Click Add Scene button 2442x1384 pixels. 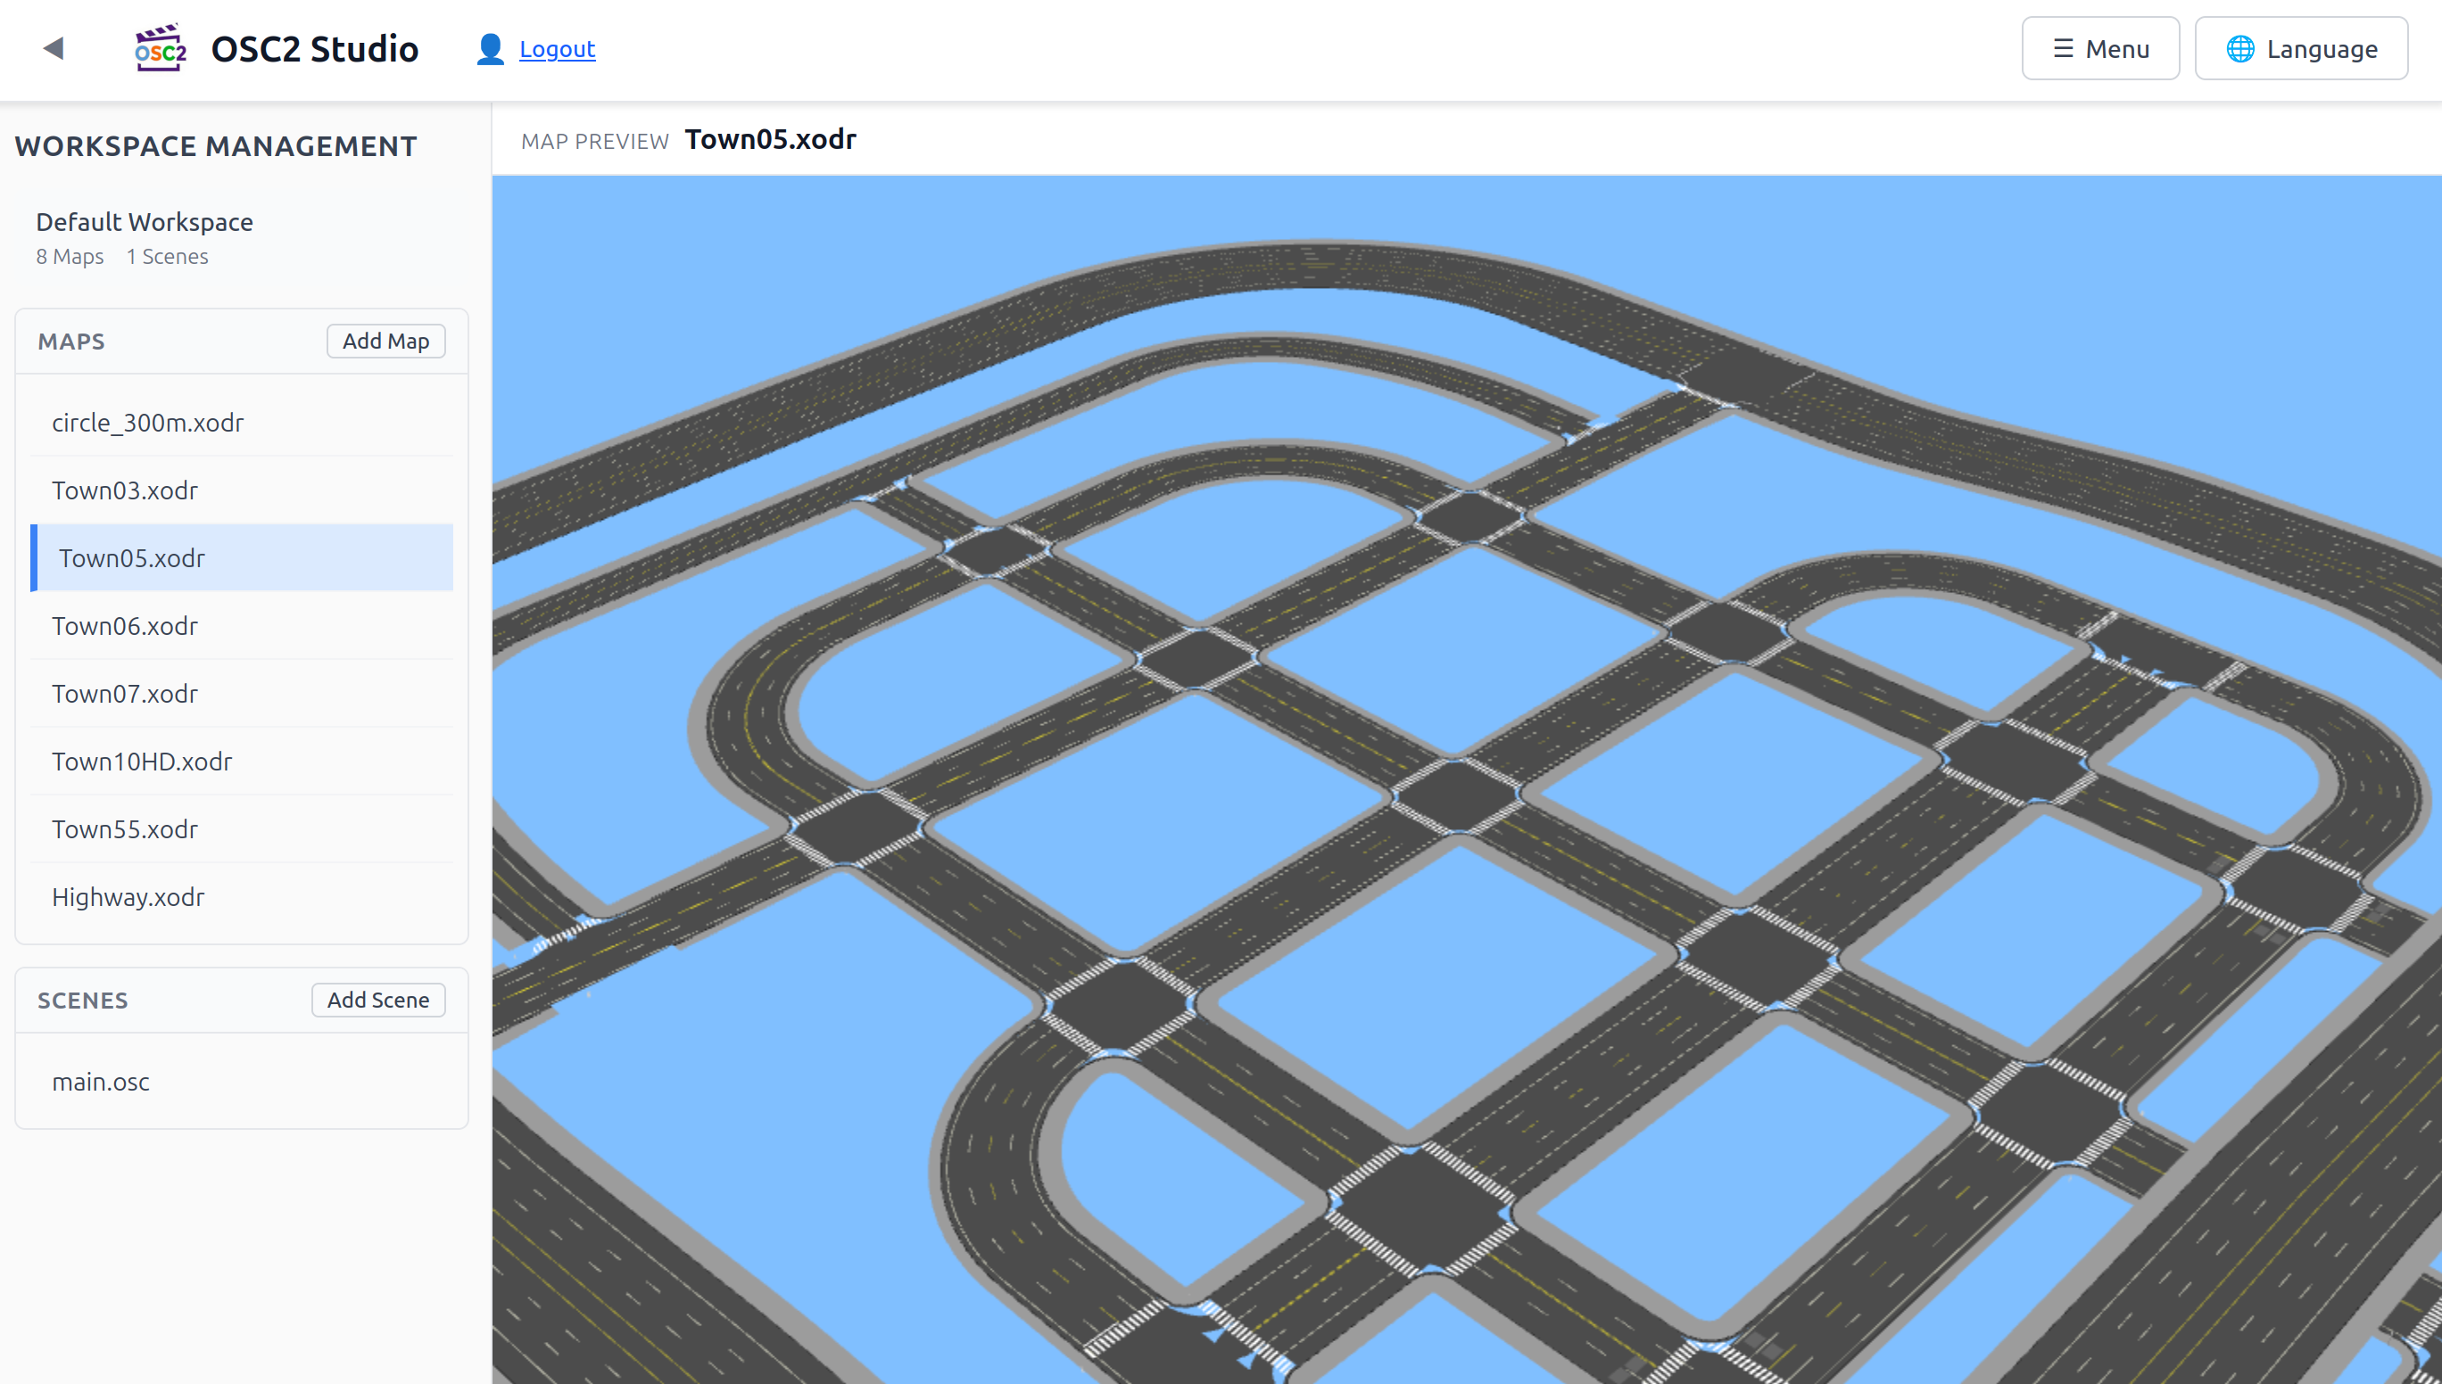[x=378, y=1000]
